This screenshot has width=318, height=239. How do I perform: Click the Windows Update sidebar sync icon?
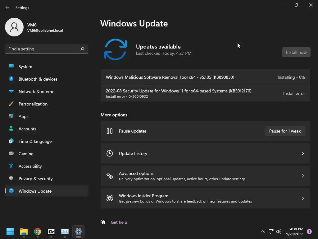[x=11, y=191]
